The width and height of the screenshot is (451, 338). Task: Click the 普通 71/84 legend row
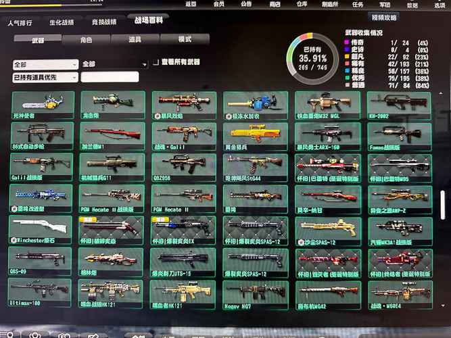coord(387,85)
